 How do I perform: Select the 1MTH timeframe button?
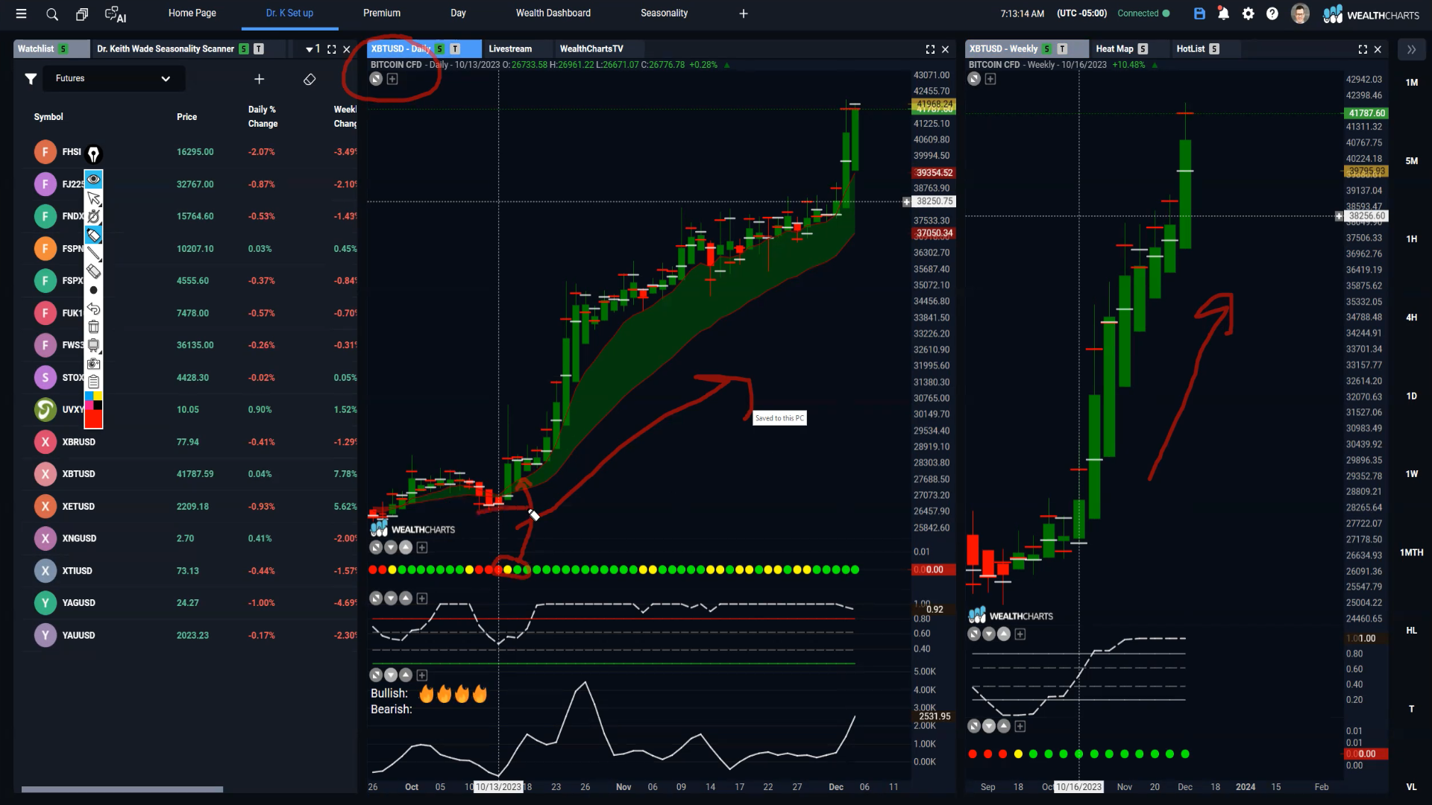click(1411, 553)
